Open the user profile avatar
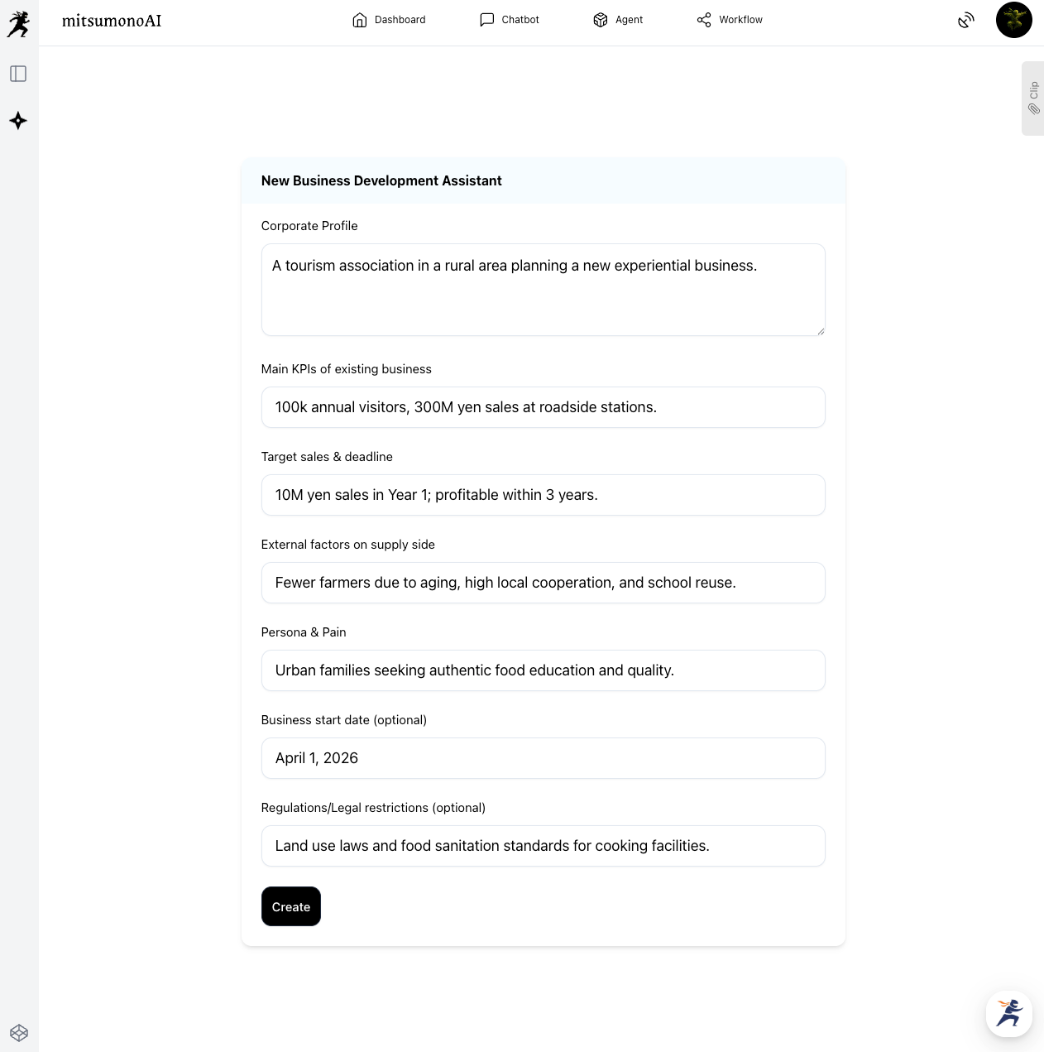 [x=1013, y=20]
